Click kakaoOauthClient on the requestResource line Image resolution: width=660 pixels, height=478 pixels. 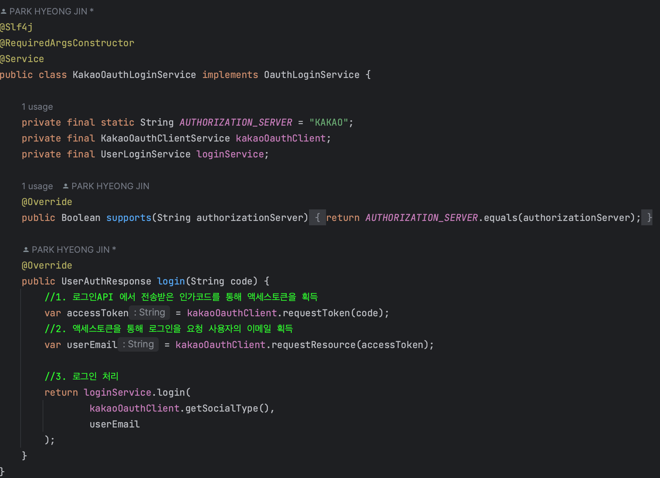tap(221, 345)
